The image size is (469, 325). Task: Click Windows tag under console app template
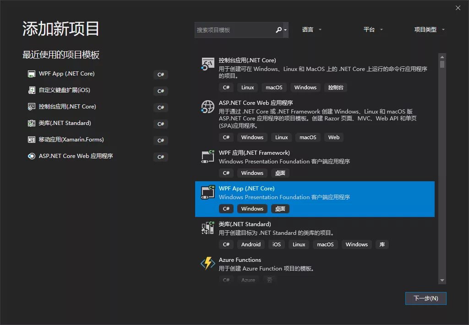pyautogui.click(x=305, y=87)
